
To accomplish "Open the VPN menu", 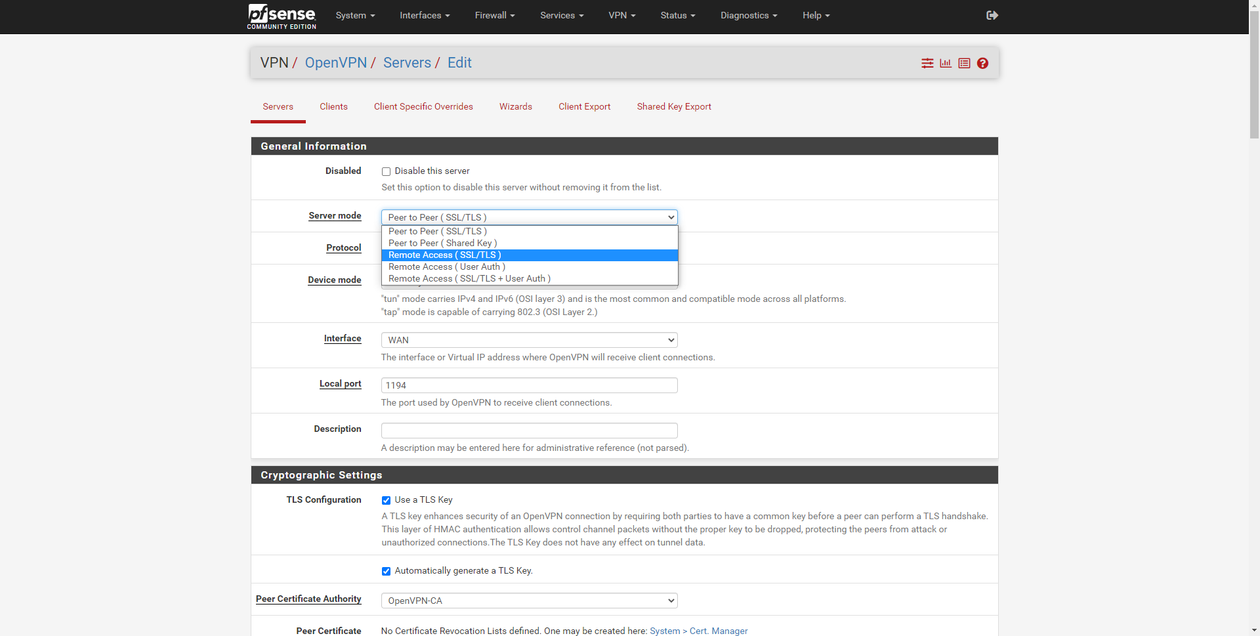I will coord(622,15).
